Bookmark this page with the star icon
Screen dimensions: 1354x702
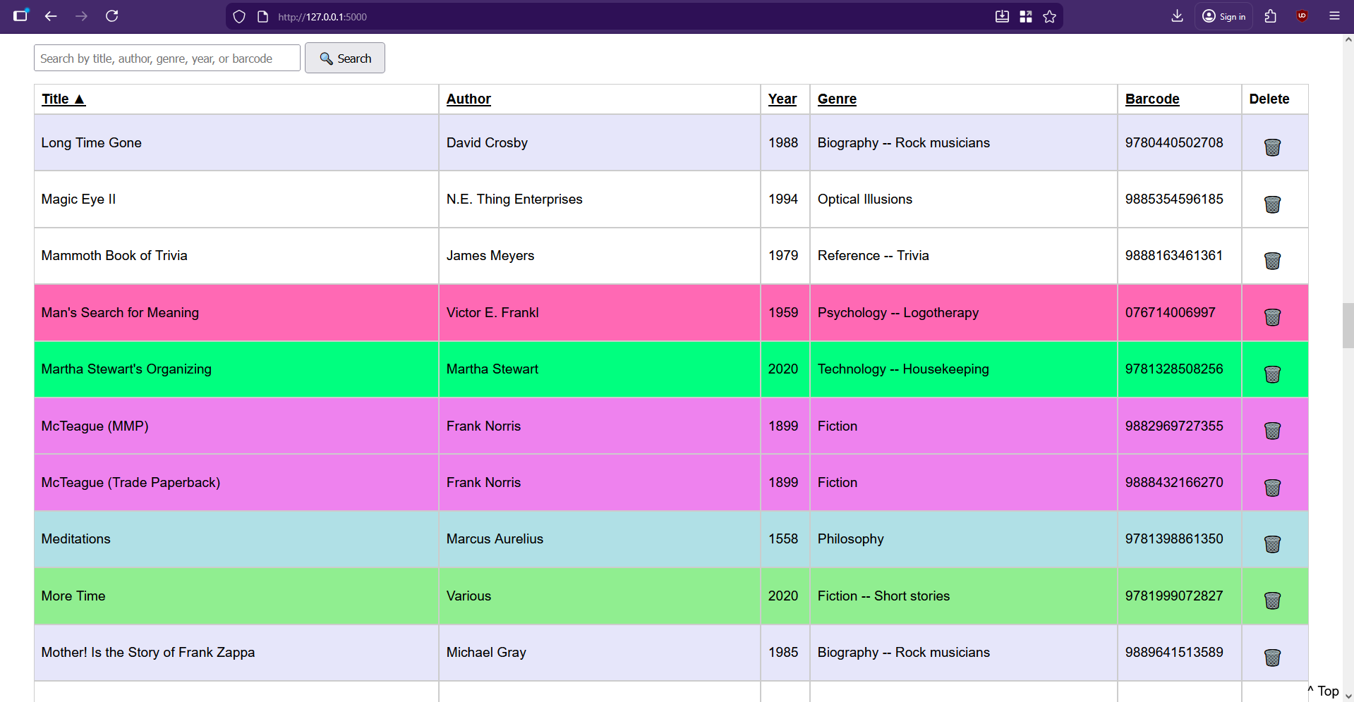(x=1049, y=17)
